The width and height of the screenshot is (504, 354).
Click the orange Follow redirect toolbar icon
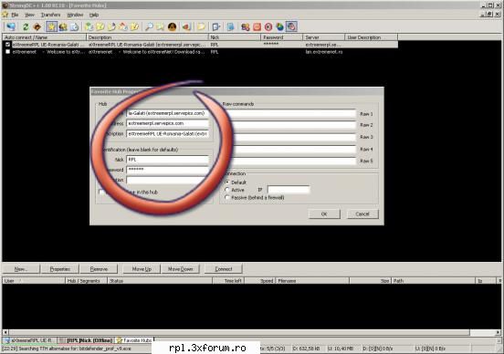click(x=37, y=26)
